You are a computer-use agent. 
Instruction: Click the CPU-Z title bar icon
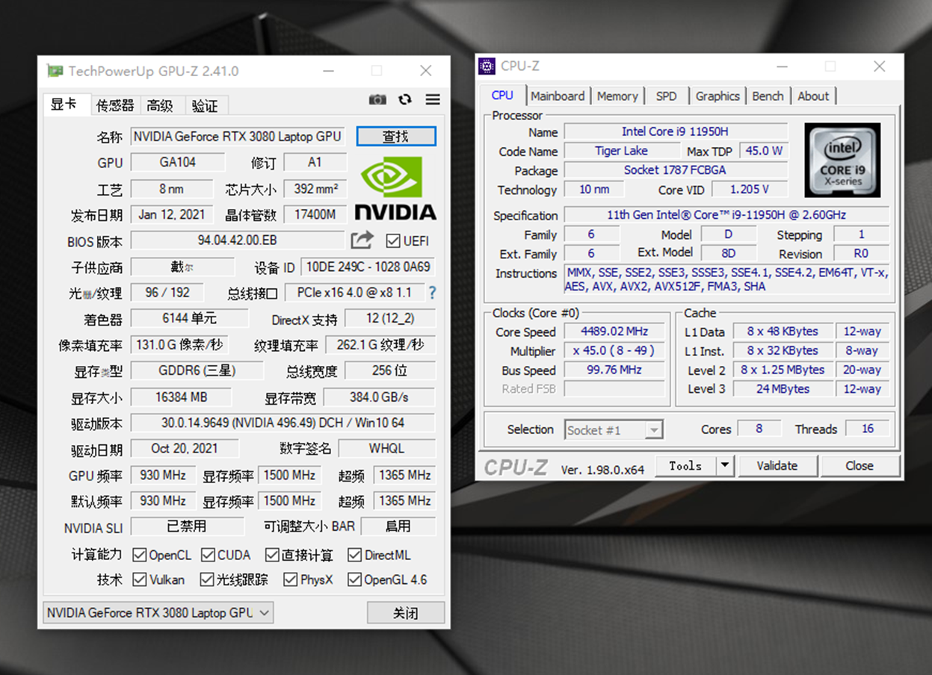click(x=486, y=66)
